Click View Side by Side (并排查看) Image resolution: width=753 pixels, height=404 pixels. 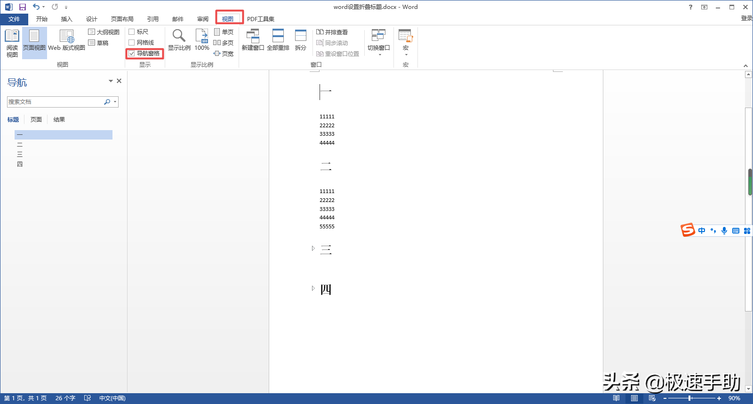point(332,32)
